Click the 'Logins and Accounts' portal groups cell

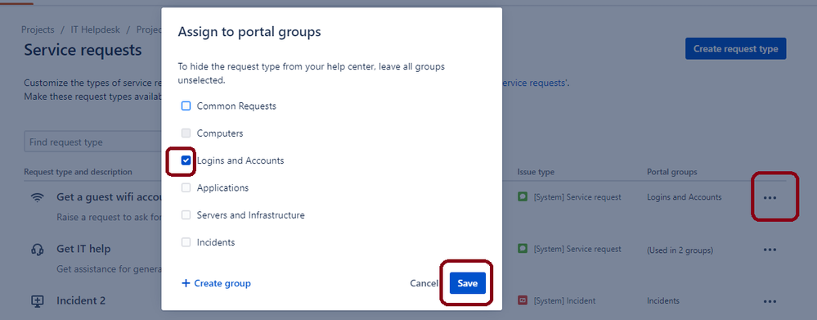point(685,197)
